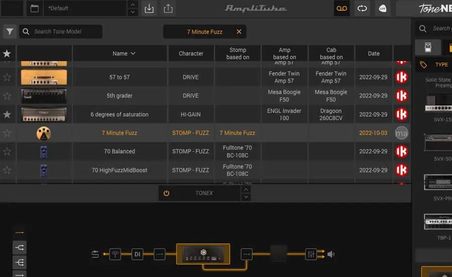
Task: Click the IK logo on 5th grader row
Action: click(401, 96)
